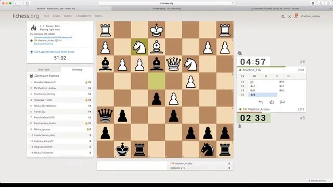
Task: Go to lichess.org home via logo
Action: [x=25, y=16]
